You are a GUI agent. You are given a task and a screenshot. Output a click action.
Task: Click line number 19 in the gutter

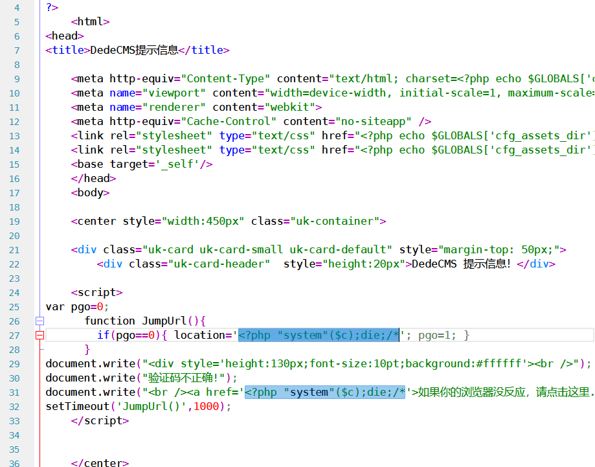[14, 222]
